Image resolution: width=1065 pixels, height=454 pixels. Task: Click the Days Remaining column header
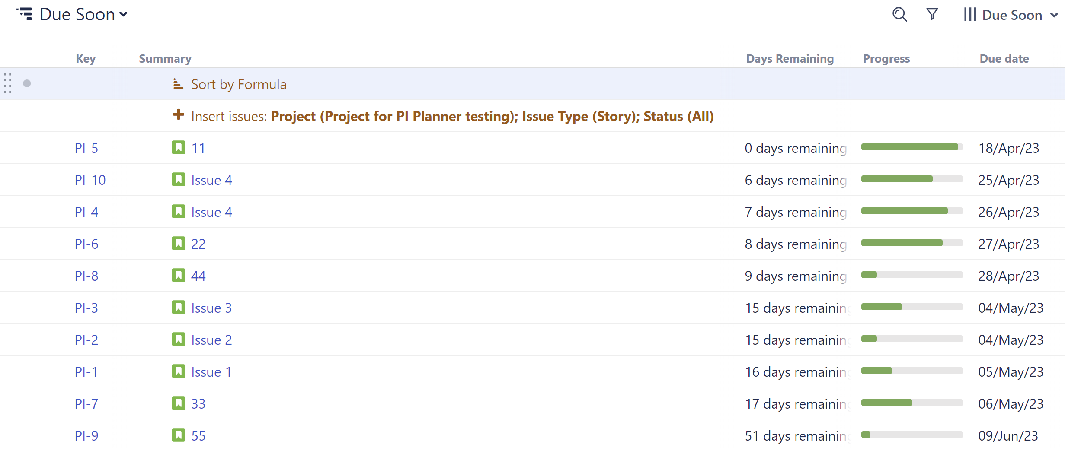click(x=790, y=59)
